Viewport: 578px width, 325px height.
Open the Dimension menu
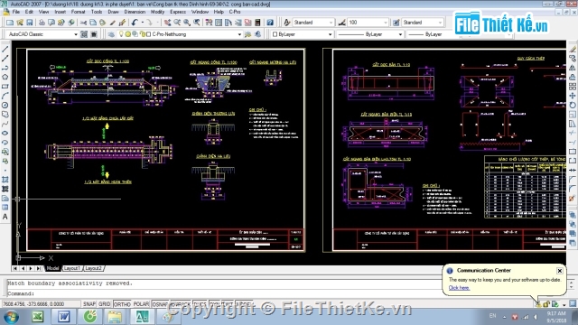(135, 12)
